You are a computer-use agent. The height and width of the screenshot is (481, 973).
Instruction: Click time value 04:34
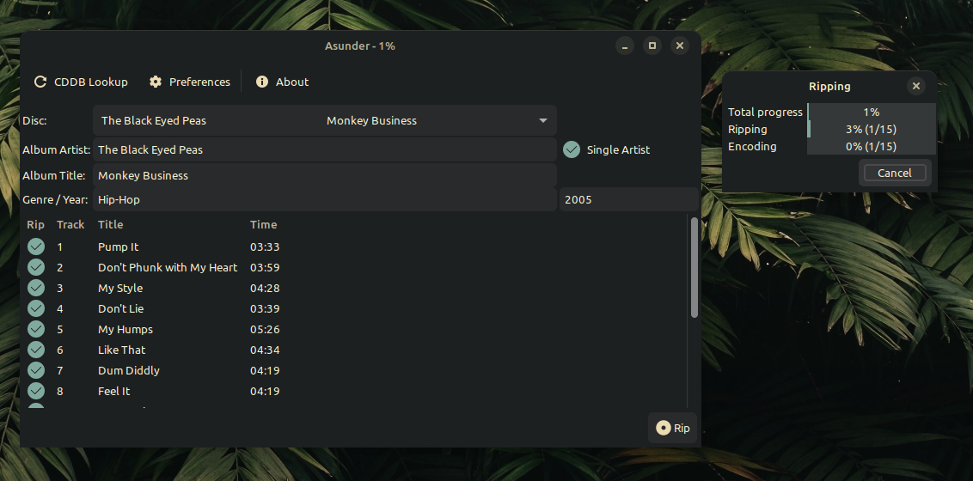pyautogui.click(x=265, y=350)
